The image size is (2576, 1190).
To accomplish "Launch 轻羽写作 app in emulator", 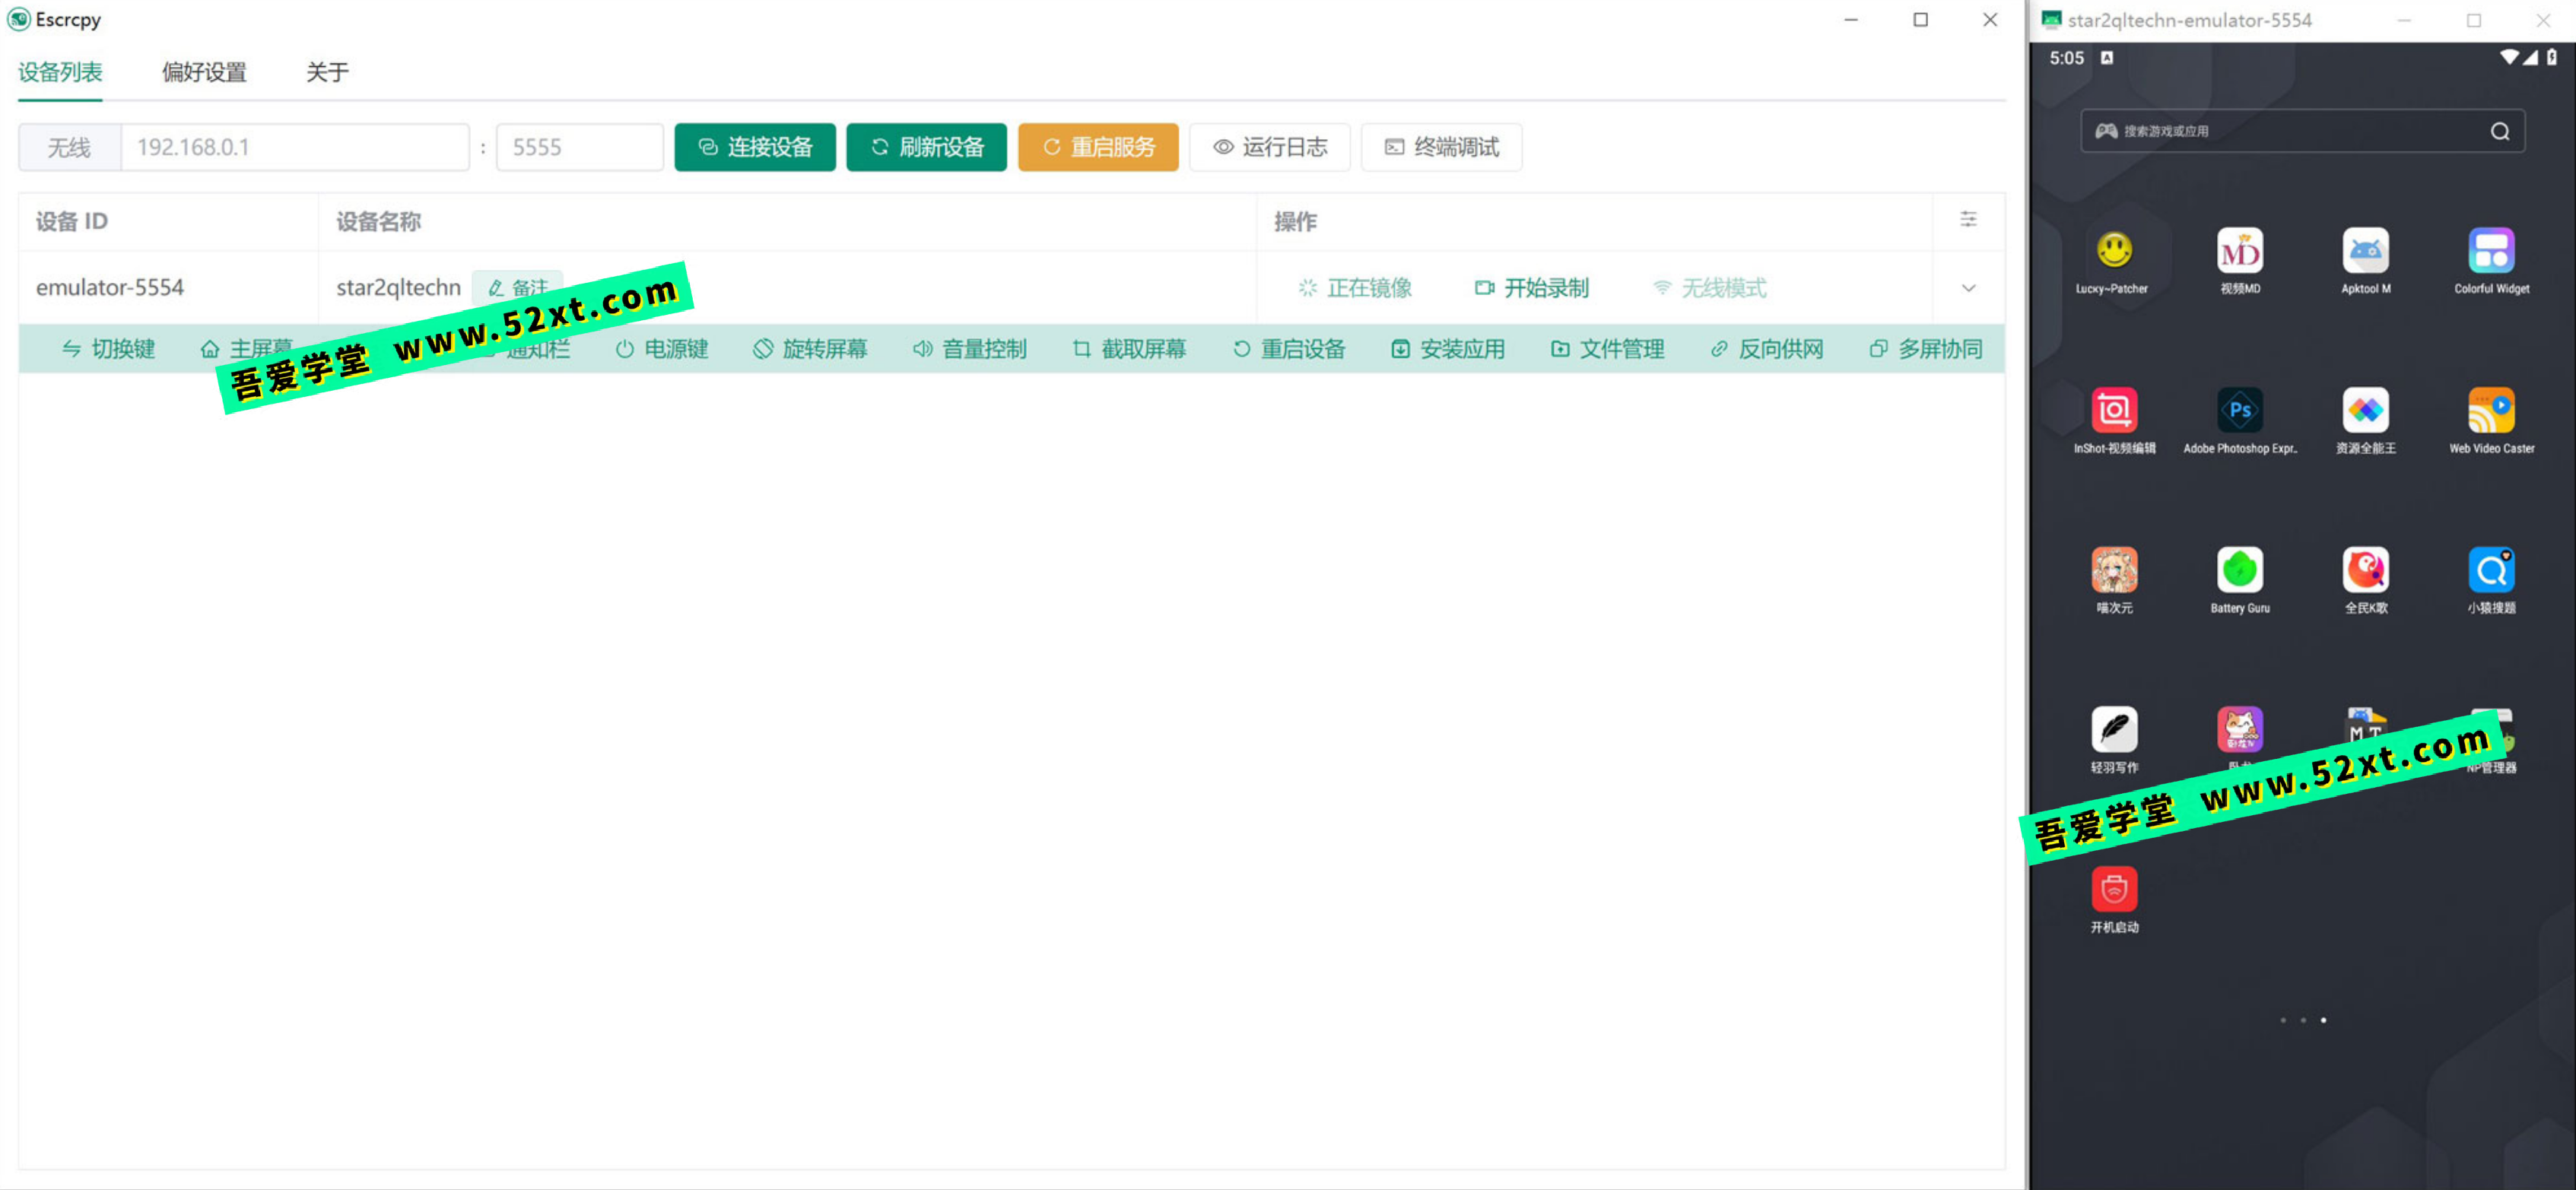I will [x=2113, y=740].
